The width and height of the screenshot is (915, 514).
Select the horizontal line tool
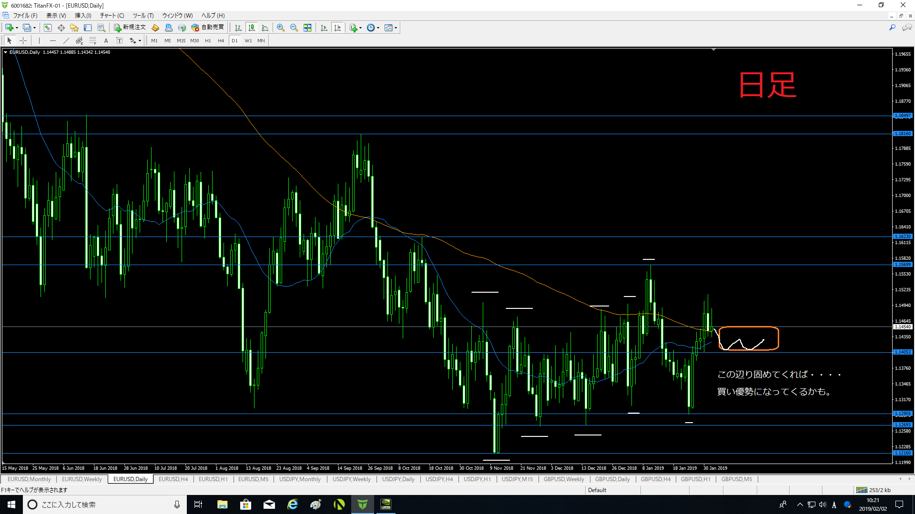coord(52,41)
